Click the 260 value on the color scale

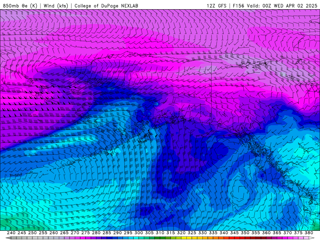54,233
